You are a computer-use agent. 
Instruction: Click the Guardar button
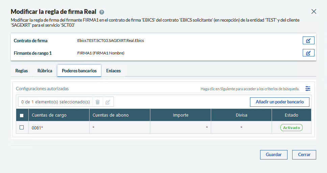point(274,155)
